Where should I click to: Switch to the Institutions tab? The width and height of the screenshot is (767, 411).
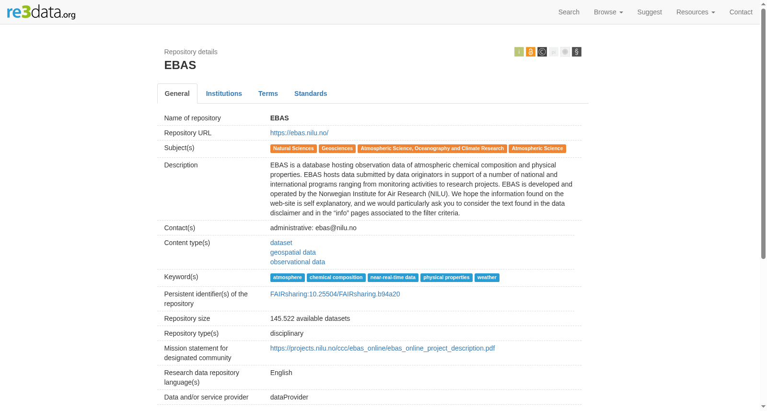coord(224,94)
